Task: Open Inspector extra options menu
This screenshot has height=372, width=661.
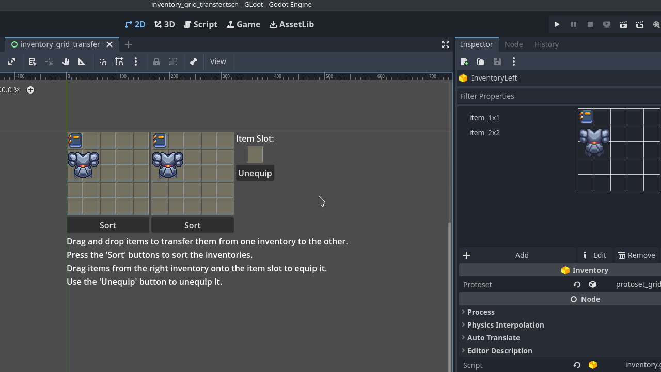Action: [514, 61]
